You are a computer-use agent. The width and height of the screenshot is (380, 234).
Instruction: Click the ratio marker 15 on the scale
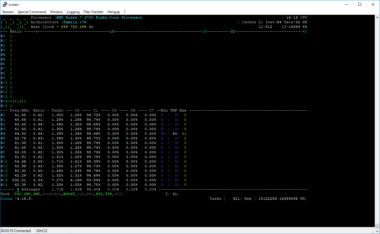pos(112,31)
